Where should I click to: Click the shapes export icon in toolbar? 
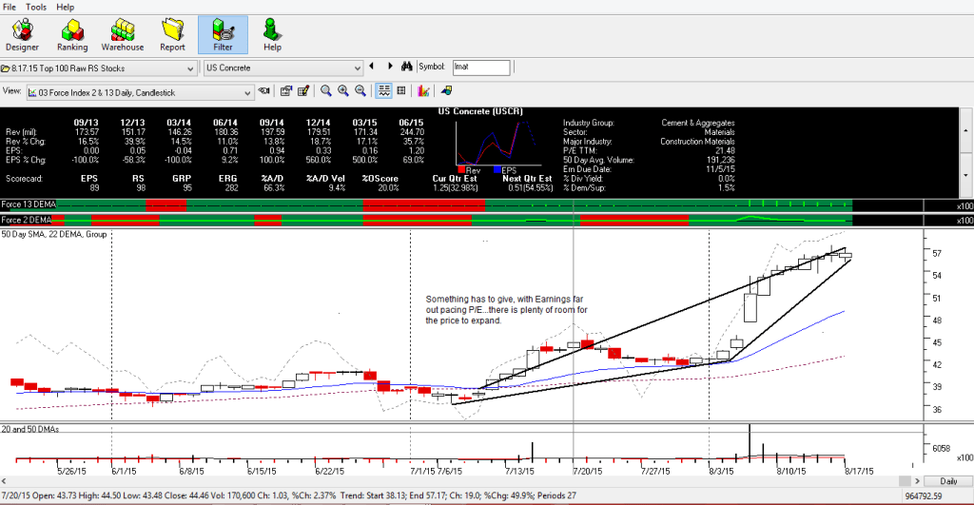point(446,91)
